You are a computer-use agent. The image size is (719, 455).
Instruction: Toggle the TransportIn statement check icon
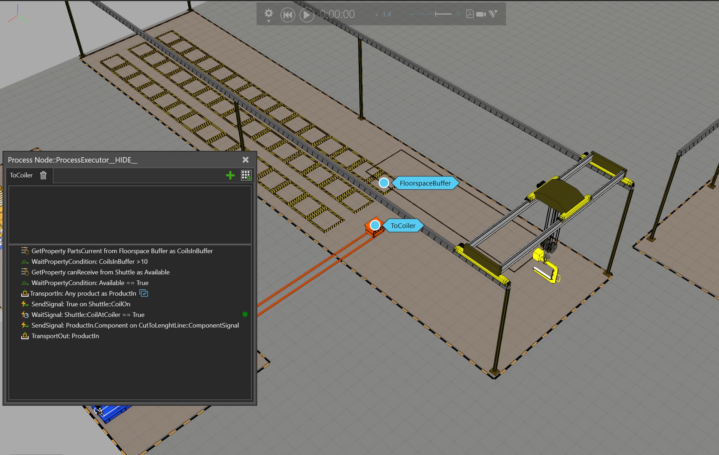click(x=144, y=293)
